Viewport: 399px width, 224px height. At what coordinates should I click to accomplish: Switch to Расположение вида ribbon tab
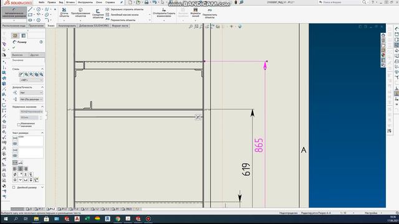click(x=14, y=26)
